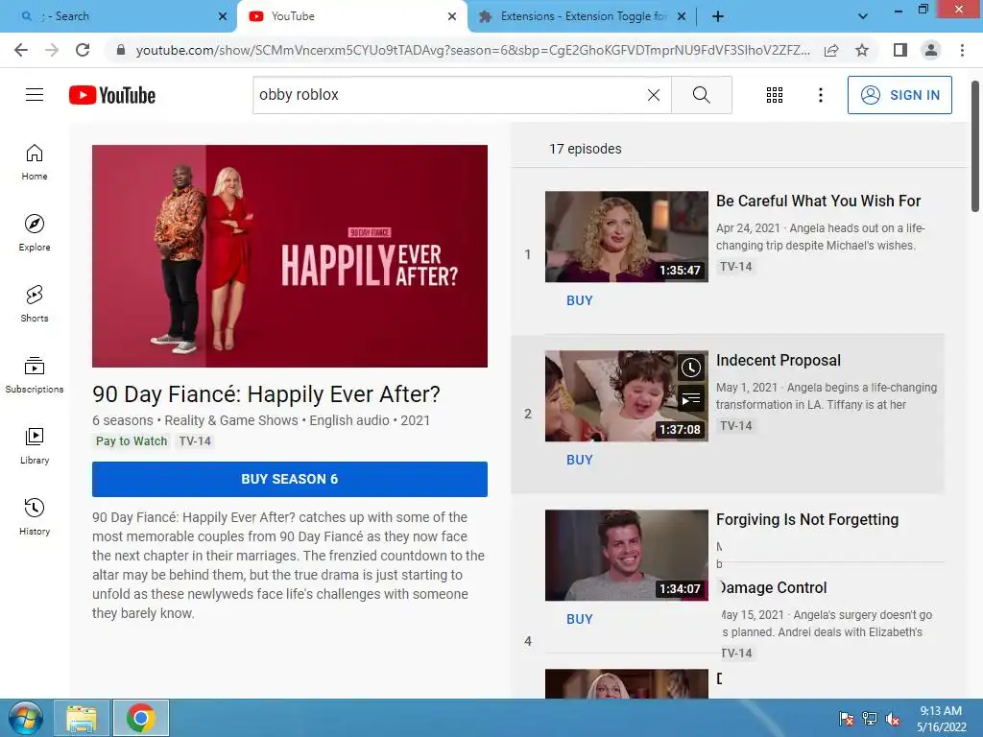Go back in browser
This screenshot has height=737, width=983.
(x=21, y=50)
